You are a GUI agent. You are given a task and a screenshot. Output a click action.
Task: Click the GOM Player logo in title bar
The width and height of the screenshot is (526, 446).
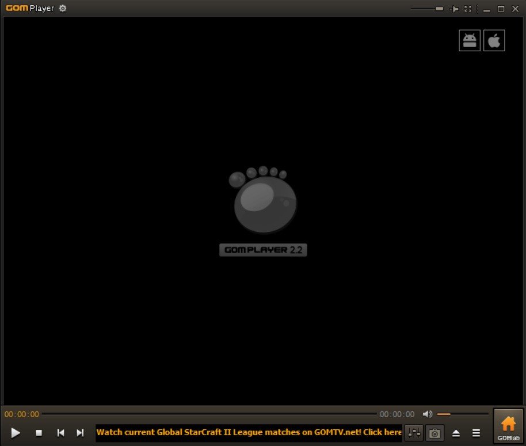(29, 8)
